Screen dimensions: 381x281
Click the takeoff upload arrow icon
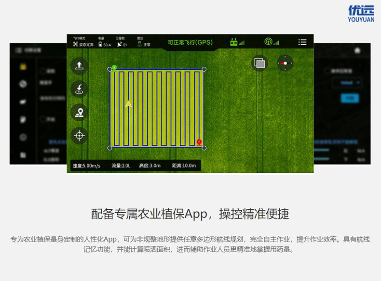80,65
